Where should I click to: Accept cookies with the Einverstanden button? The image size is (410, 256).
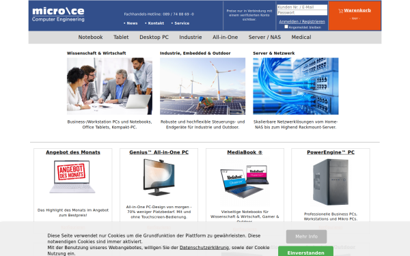coord(305,252)
